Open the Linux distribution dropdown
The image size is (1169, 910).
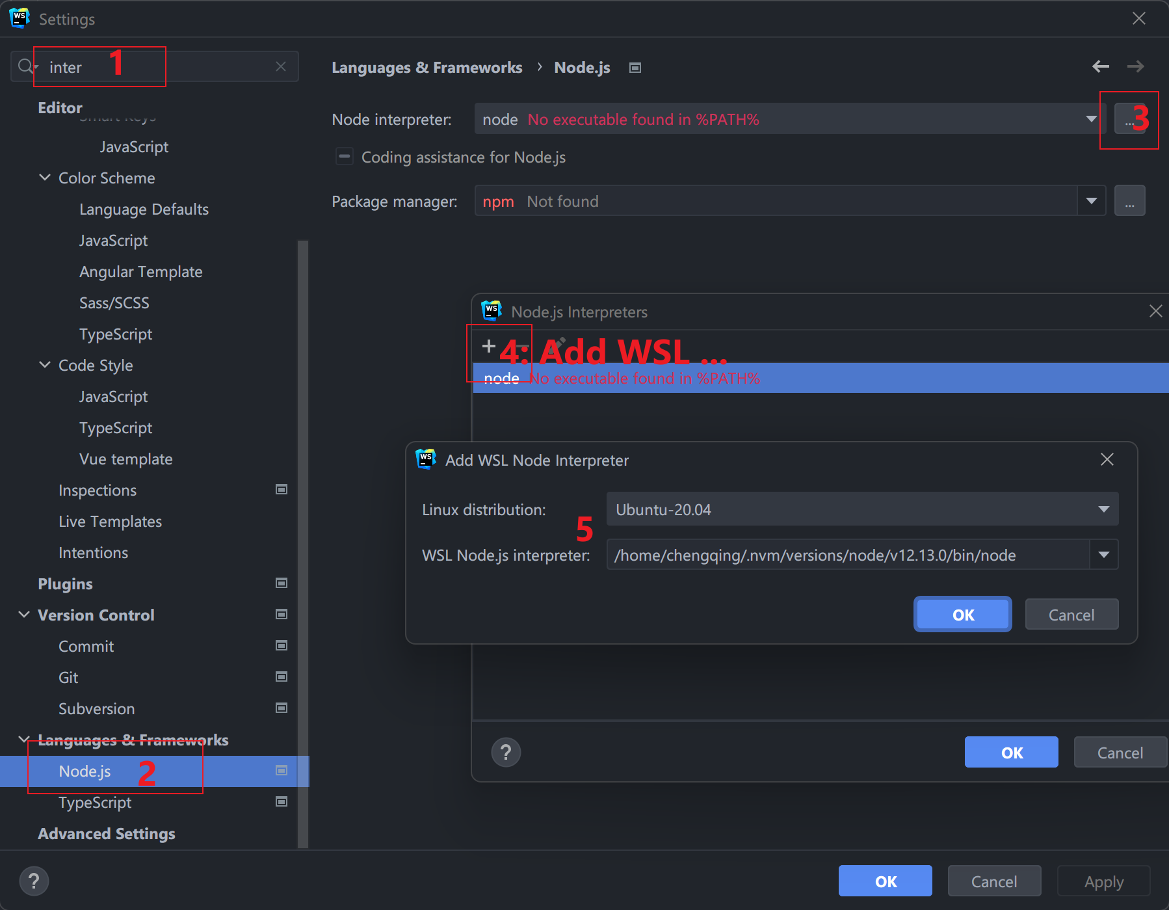(x=1103, y=509)
